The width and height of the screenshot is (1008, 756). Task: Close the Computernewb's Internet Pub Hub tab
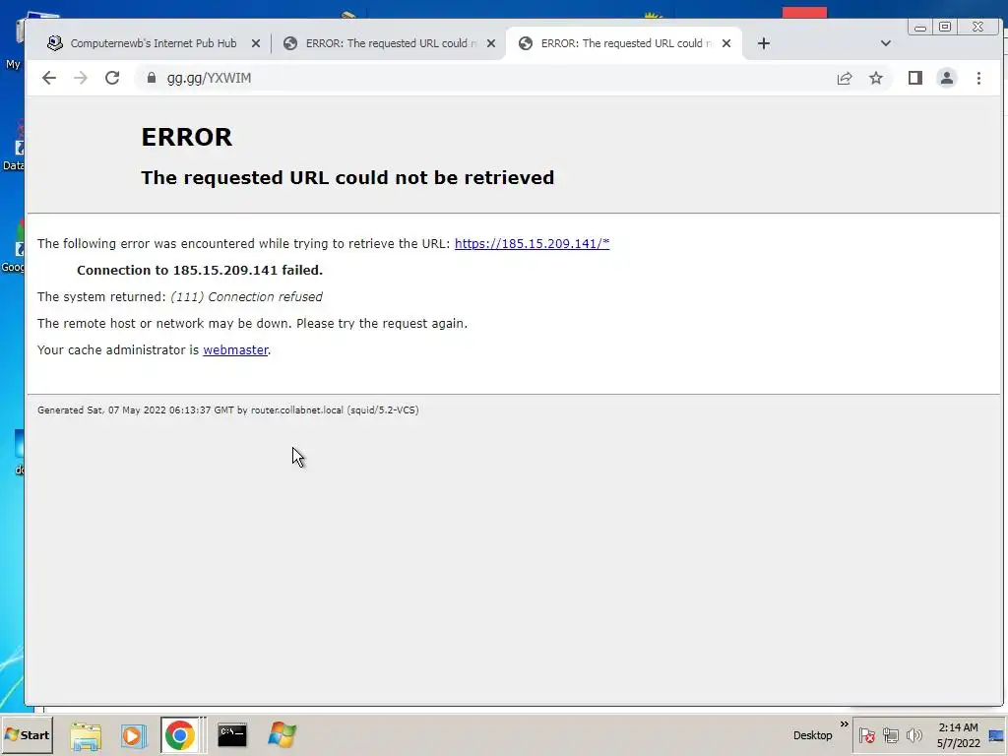pos(256,43)
